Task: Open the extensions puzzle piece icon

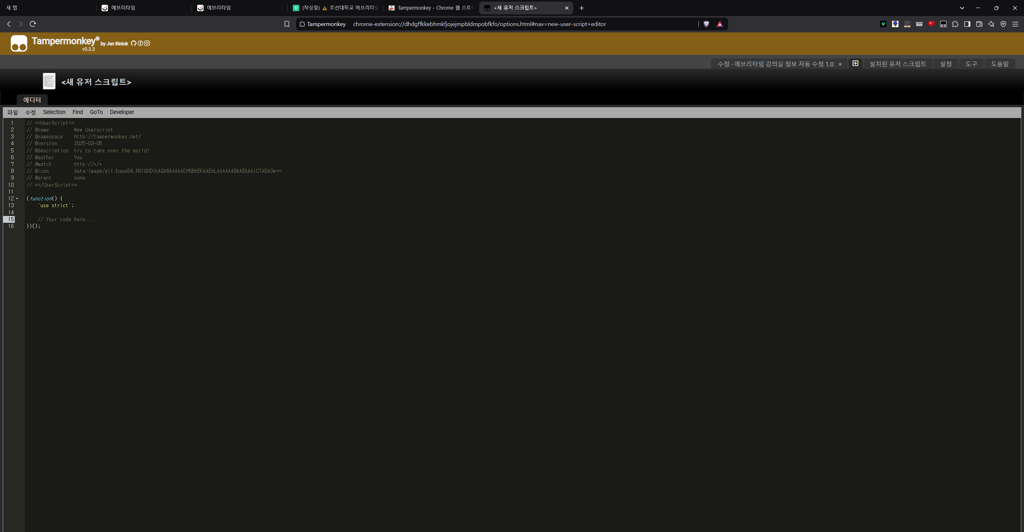Action: pyautogui.click(x=955, y=24)
